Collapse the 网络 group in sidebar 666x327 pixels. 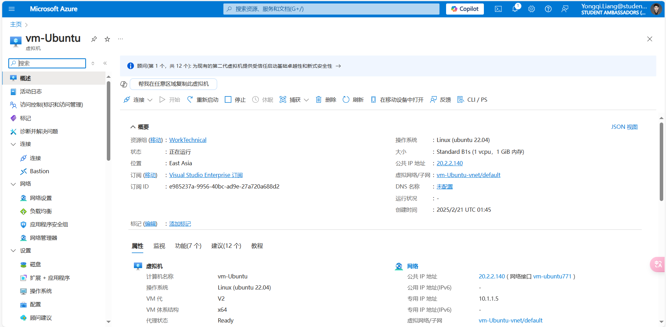[x=13, y=184]
